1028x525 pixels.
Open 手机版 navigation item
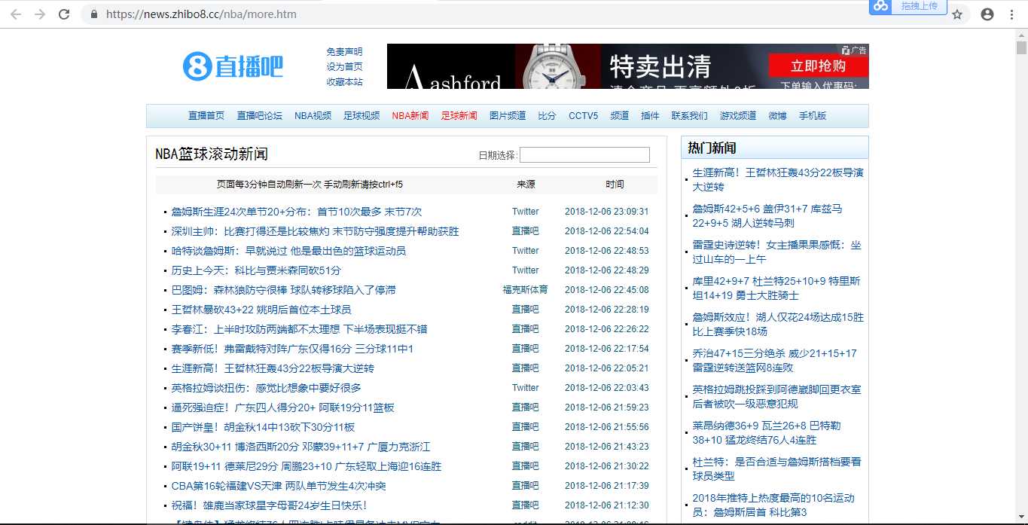click(813, 116)
